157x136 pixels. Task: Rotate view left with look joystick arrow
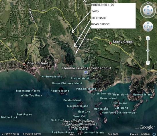[x=145, y=10]
